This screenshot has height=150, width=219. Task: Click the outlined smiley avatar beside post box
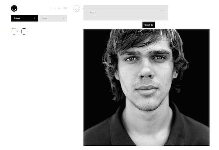(77, 8)
